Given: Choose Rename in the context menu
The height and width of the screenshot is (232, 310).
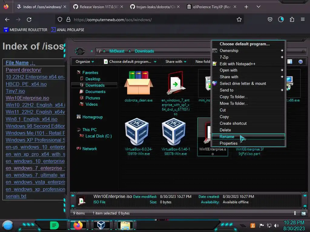Looking at the screenshot, I should 248,137.
